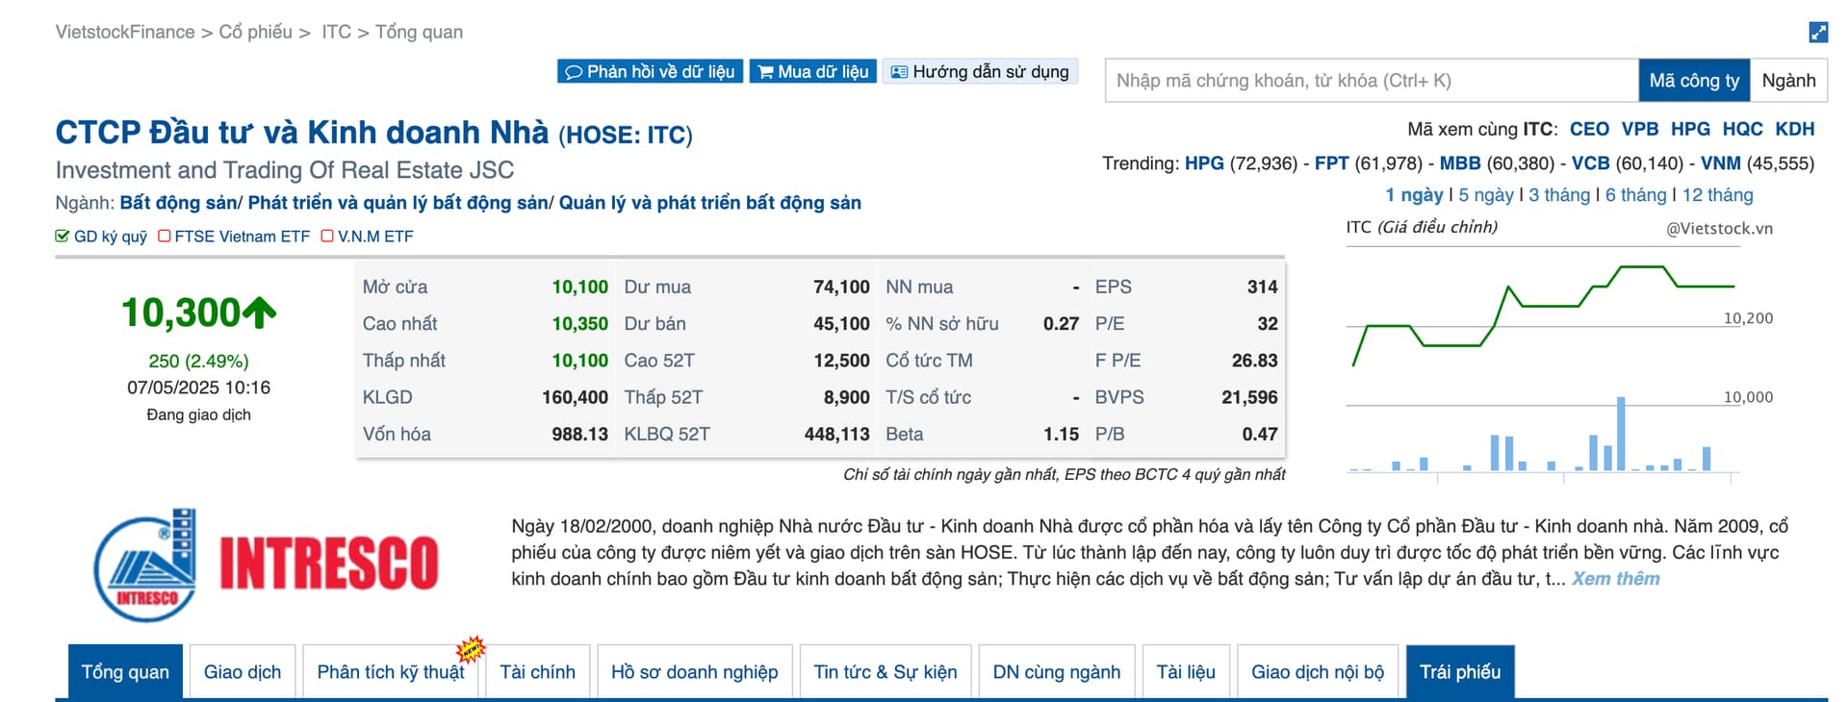1848x702 pixels.
Task: Click the 'Mua dữ liệu' cart button
Action: pos(812,72)
